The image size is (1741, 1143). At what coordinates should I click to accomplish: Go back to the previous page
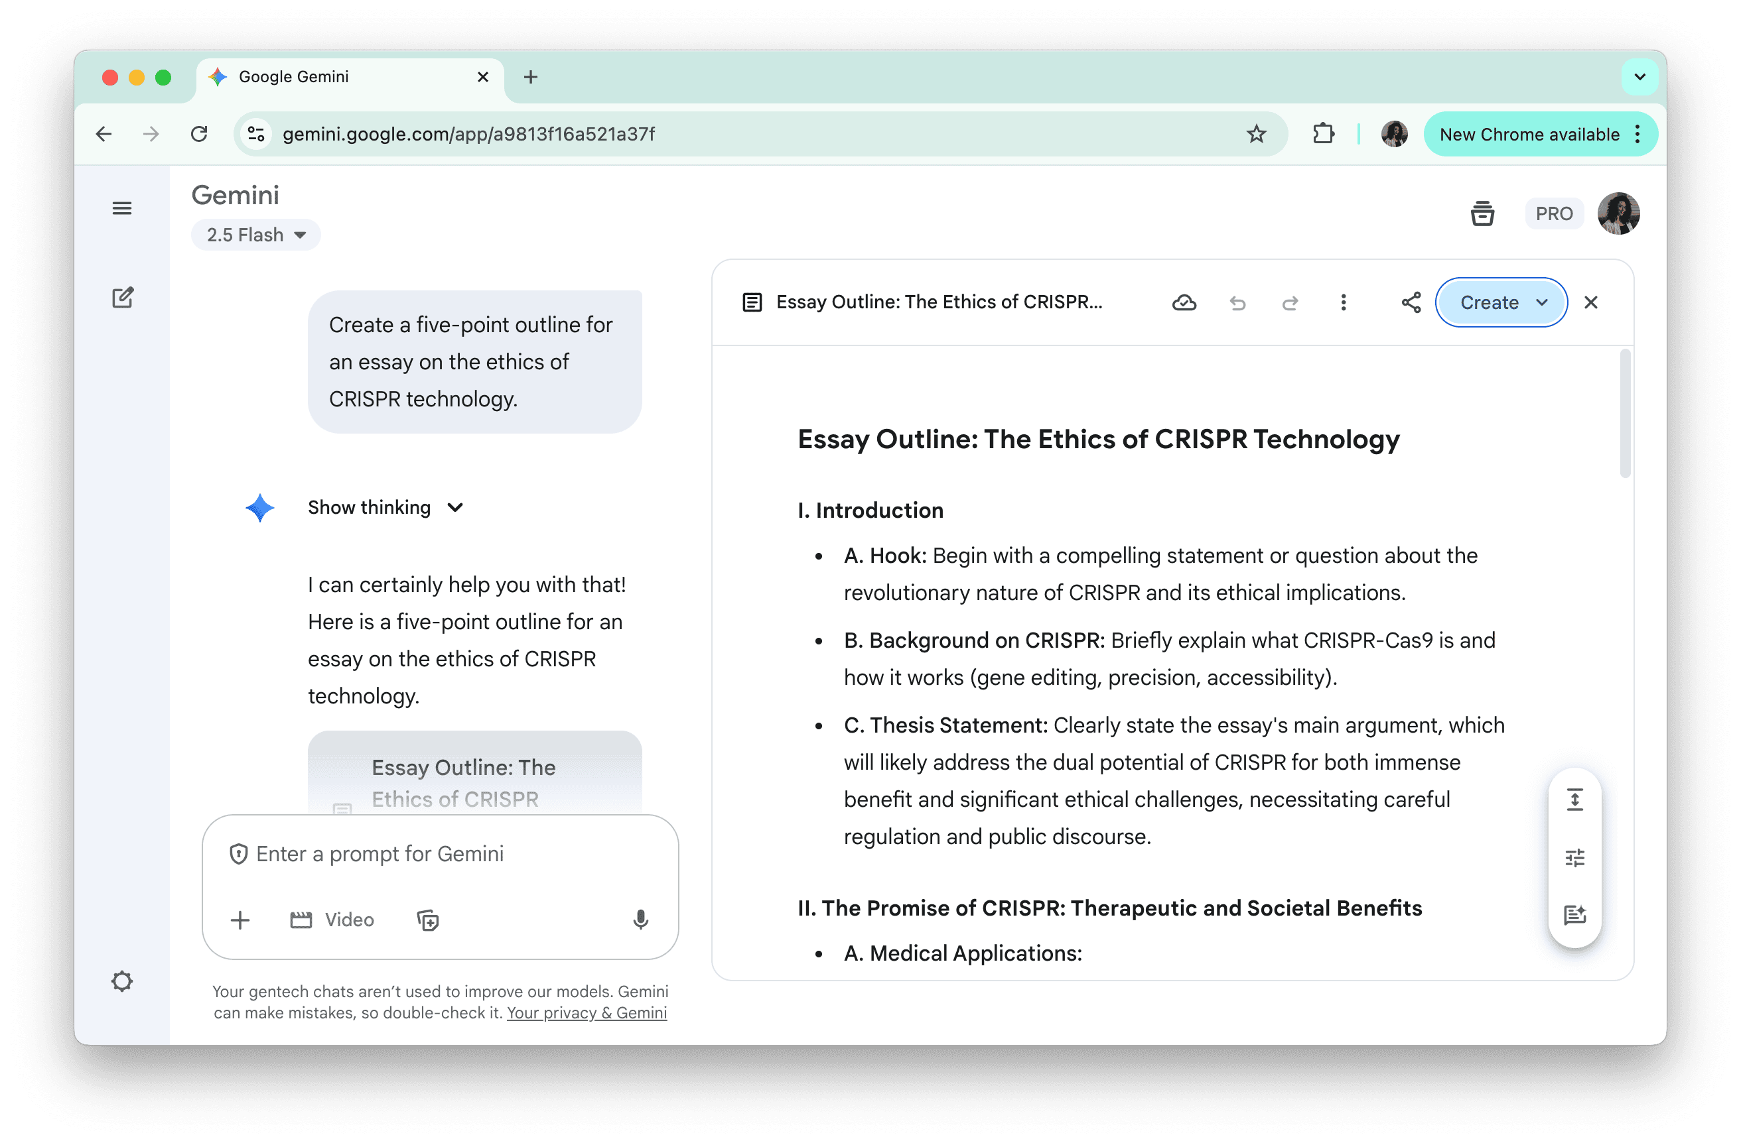[x=104, y=134]
